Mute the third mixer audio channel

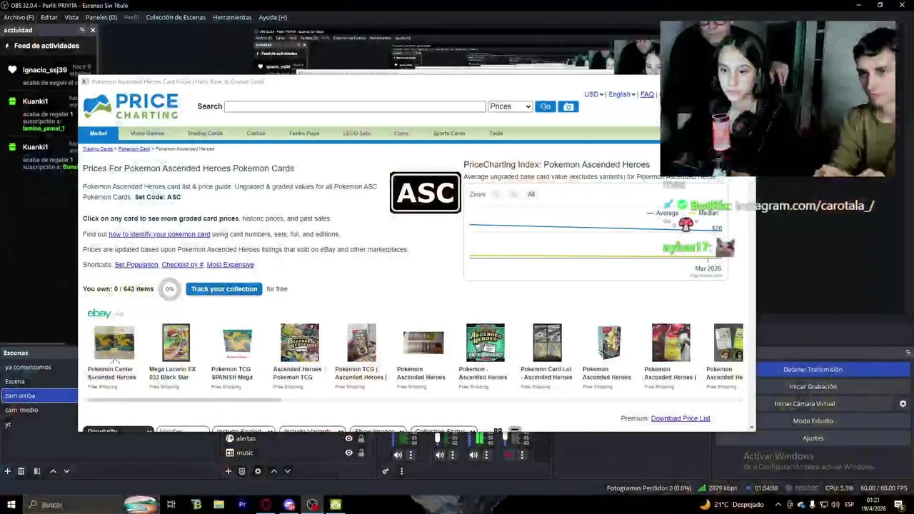[473, 455]
